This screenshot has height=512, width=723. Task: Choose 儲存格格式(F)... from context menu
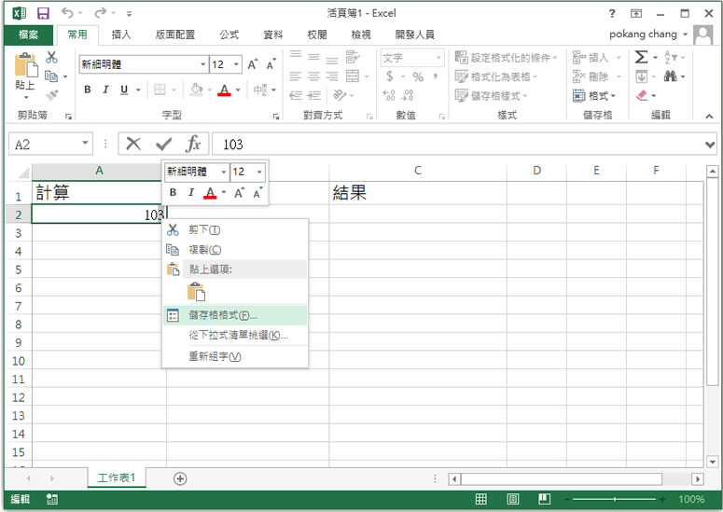click(x=235, y=315)
